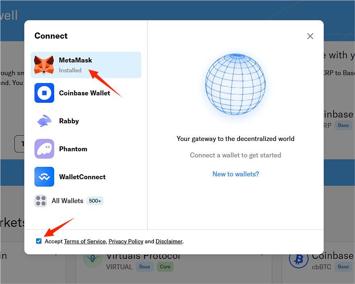Uncheck the Accept terms checkbox
This screenshot has width=355, height=284.
[39, 241]
